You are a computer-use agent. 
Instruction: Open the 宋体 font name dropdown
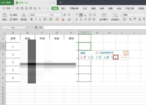click(x=49, y=15)
